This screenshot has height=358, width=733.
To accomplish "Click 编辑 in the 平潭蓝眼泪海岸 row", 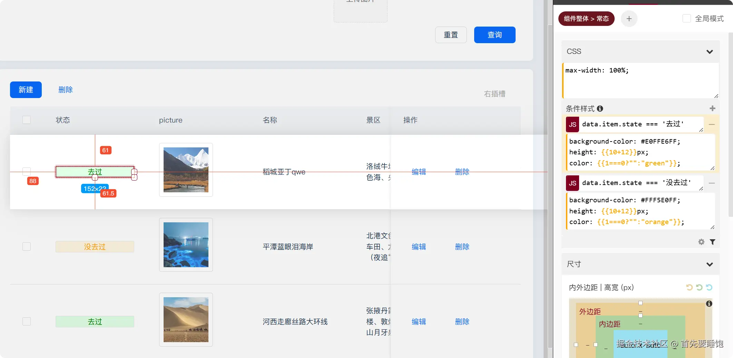I will [419, 246].
